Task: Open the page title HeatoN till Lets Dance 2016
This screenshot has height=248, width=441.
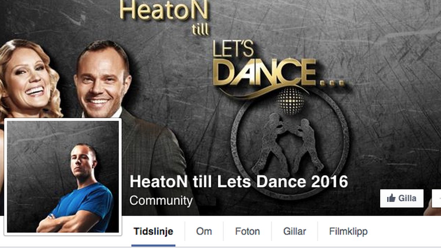Action: coord(239,181)
